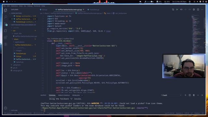Click the toggle file blame circle icon
This screenshot has height=117, width=208.
[194, 9]
